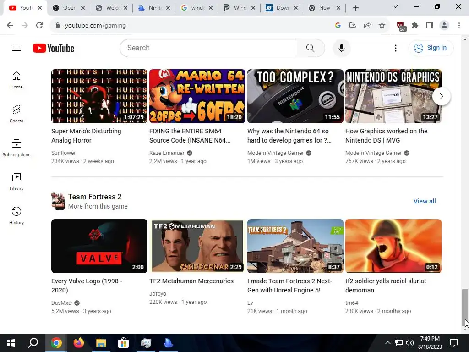Show hidden system tray icons
469x352 pixels.
[x=387, y=343]
